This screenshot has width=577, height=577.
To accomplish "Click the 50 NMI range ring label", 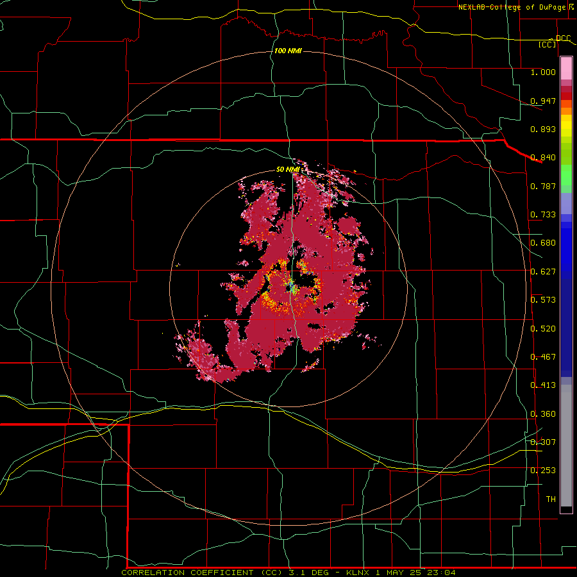I will 288,169.
